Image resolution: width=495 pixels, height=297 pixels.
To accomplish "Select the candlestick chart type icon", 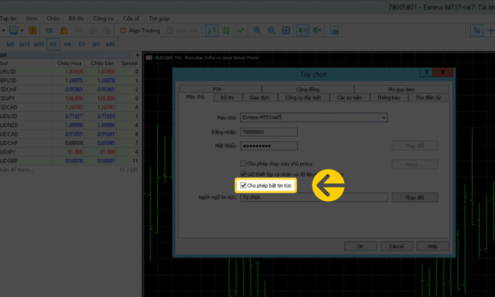I will click(x=226, y=31).
